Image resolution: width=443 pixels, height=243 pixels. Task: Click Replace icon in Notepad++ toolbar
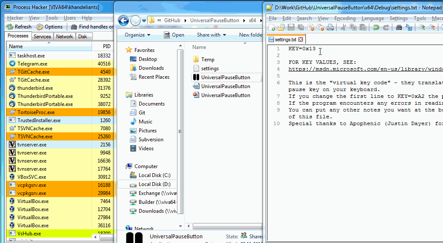pos(409,27)
